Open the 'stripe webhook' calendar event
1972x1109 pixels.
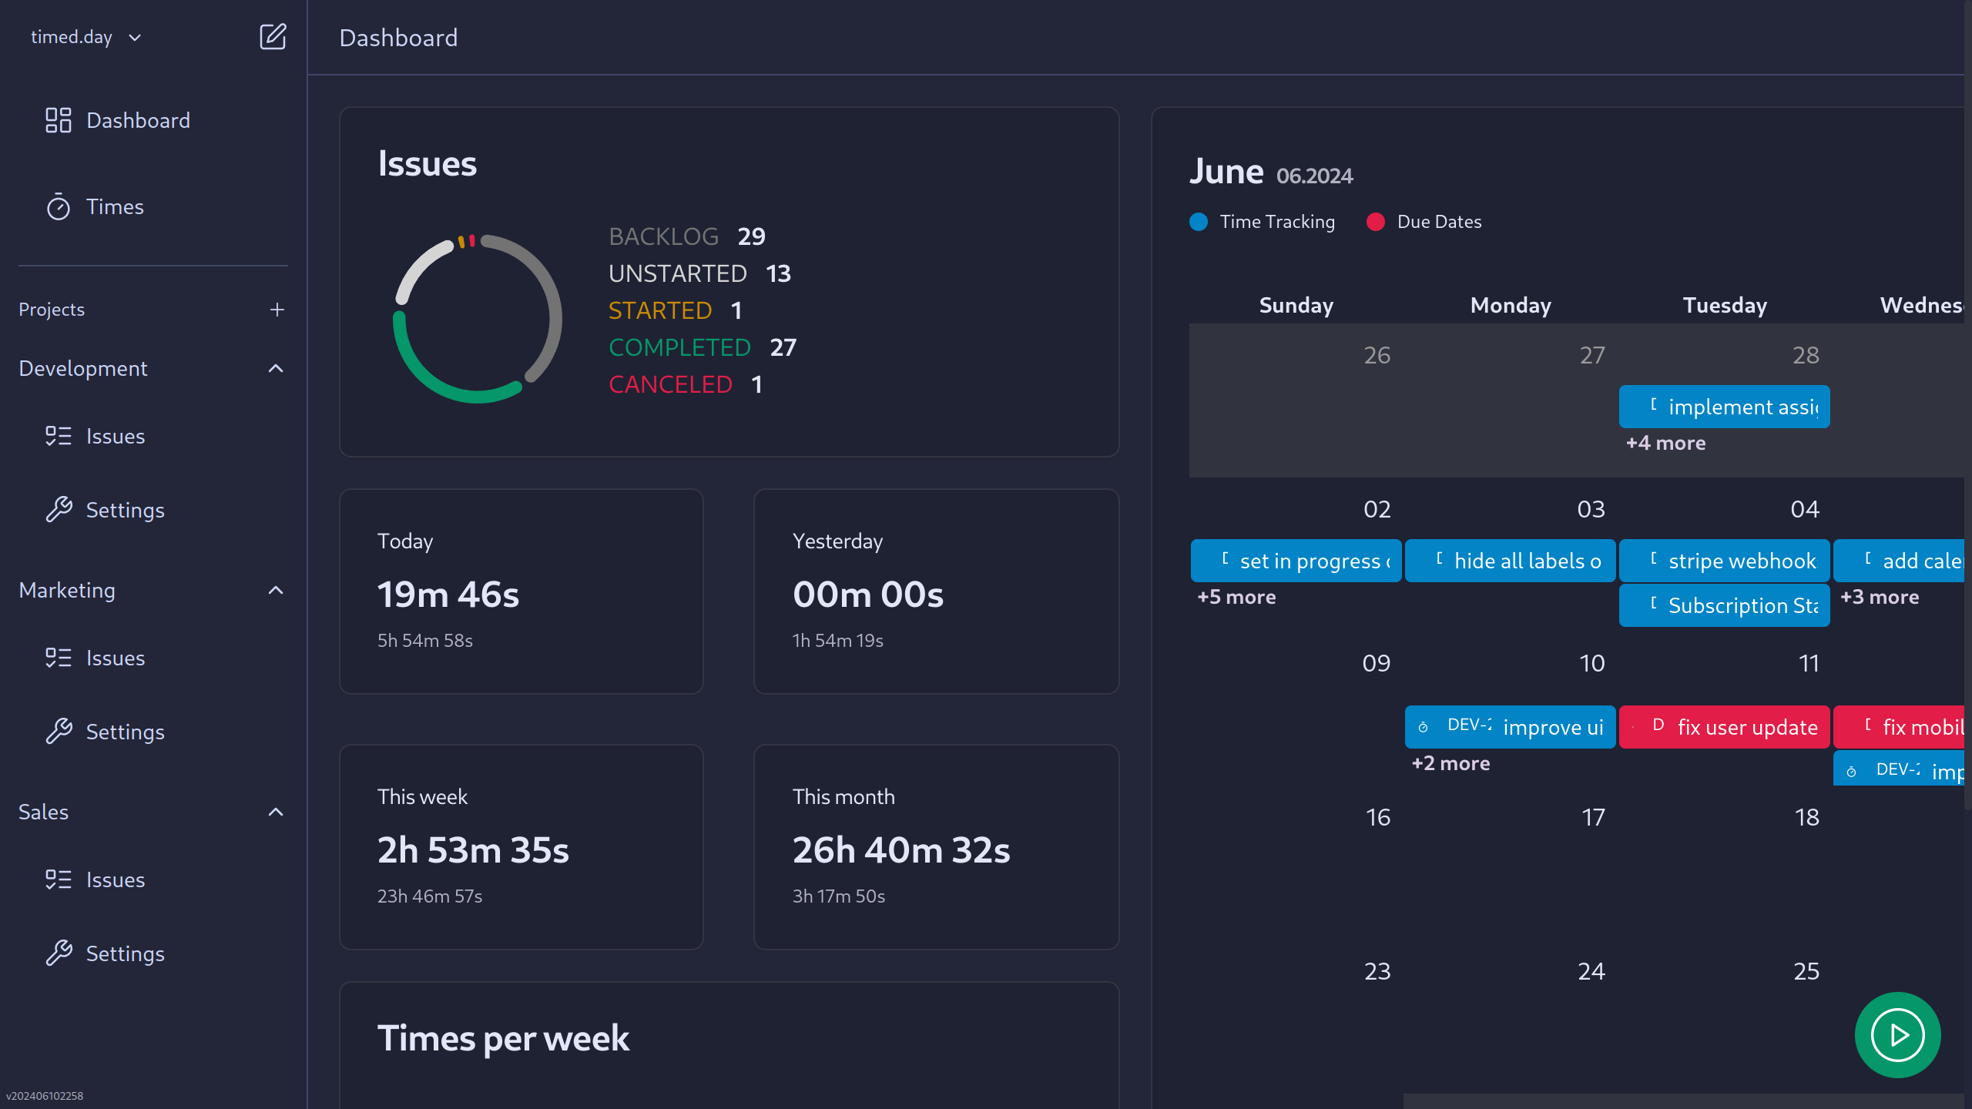click(x=1724, y=561)
